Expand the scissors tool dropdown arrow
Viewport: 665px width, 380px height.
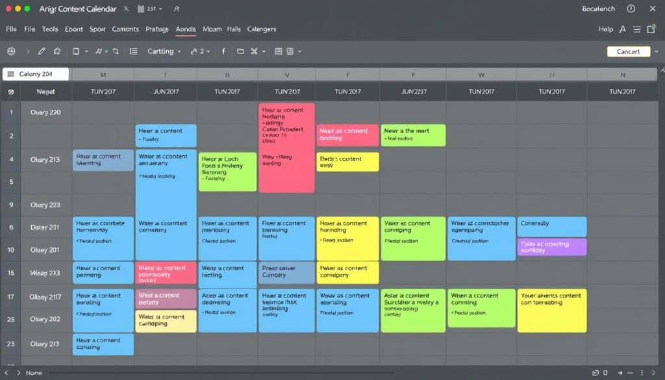[264, 51]
